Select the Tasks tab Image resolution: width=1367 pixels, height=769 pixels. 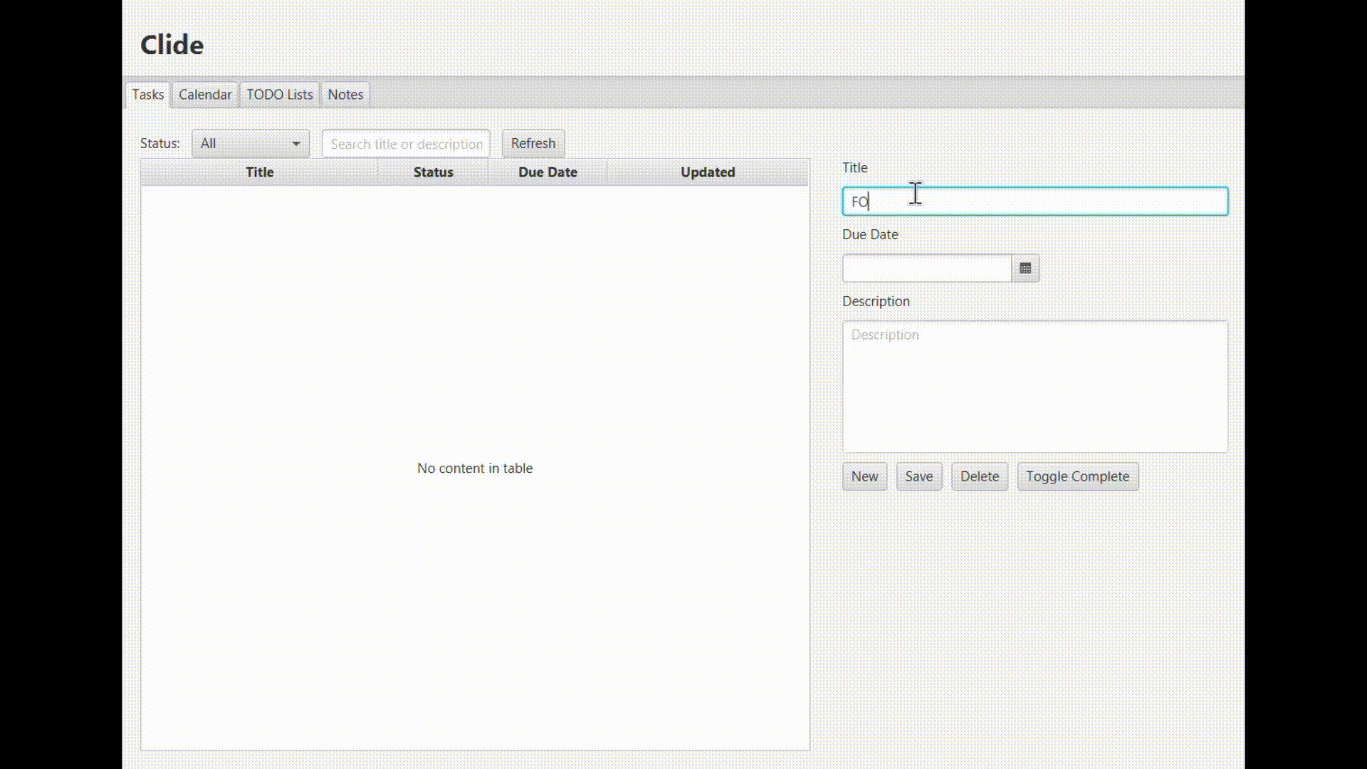147,94
